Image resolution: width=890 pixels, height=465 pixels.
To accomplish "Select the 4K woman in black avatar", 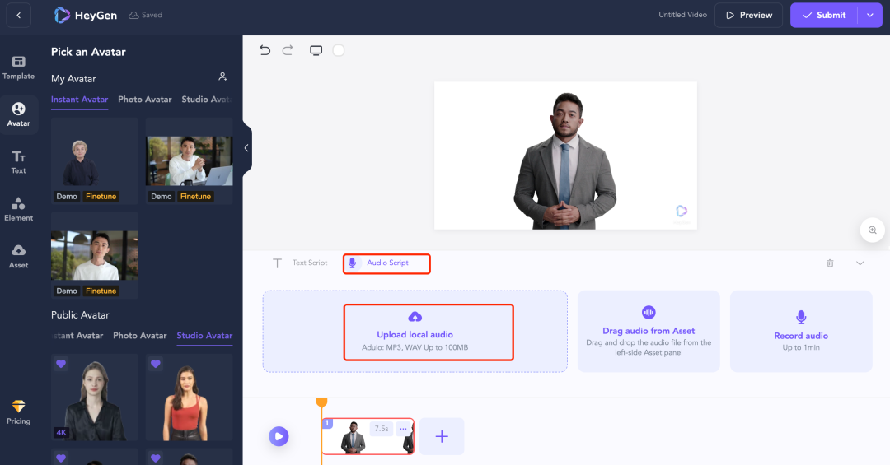I will click(x=95, y=398).
